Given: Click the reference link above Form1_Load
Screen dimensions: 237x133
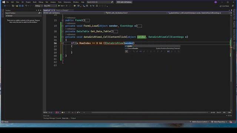Looking at the screenshot, I should [70, 23].
